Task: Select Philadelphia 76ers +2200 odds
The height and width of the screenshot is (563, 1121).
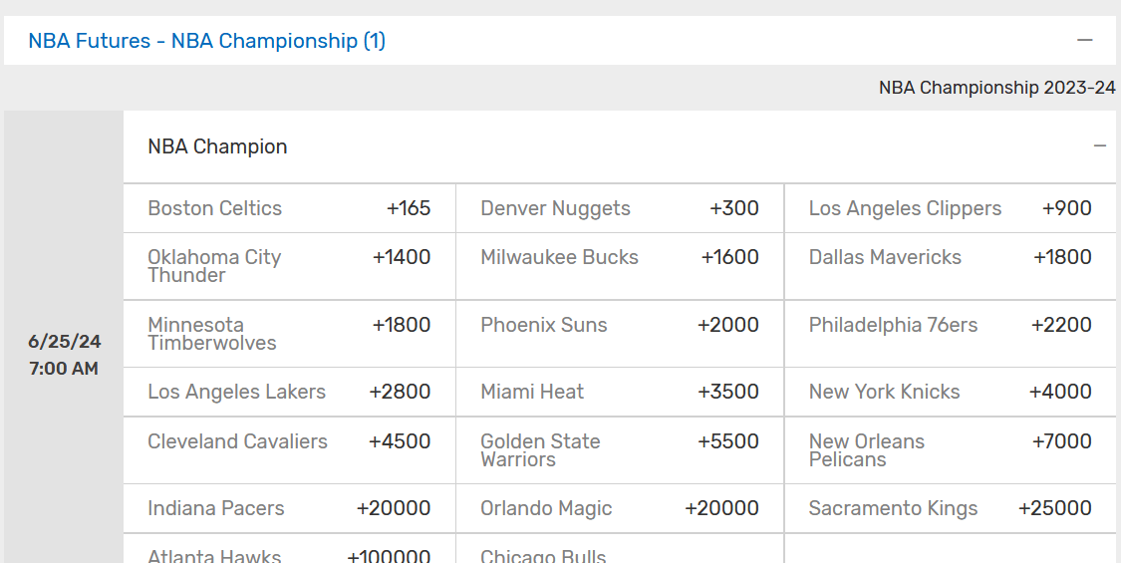Action: click(950, 325)
